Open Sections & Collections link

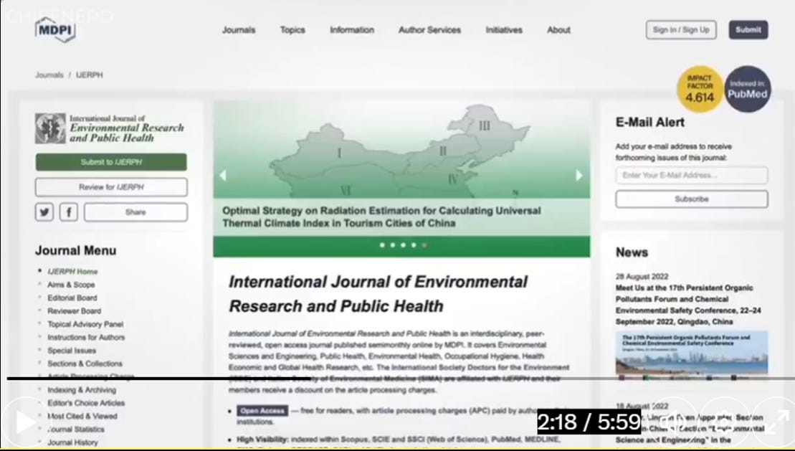[85, 364]
